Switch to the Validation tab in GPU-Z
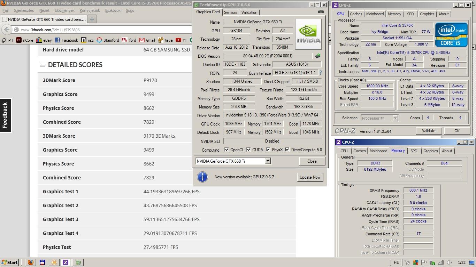 point(249,13)
